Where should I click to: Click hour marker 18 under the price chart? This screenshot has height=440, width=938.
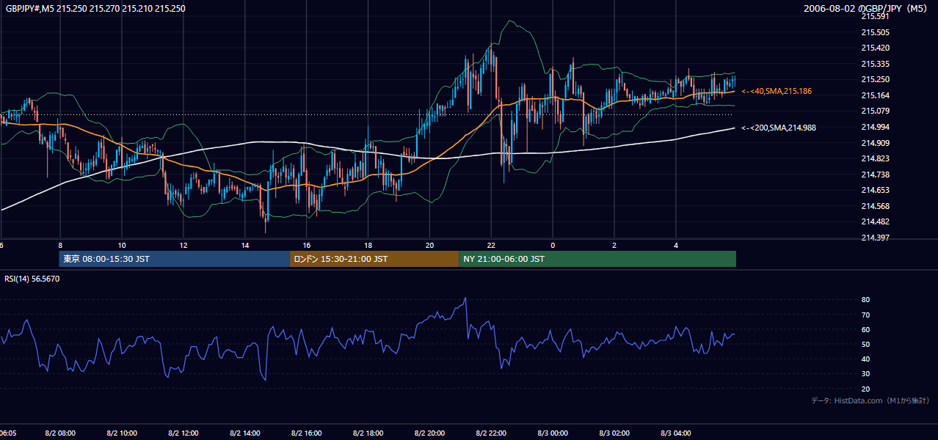coord(368,246)
